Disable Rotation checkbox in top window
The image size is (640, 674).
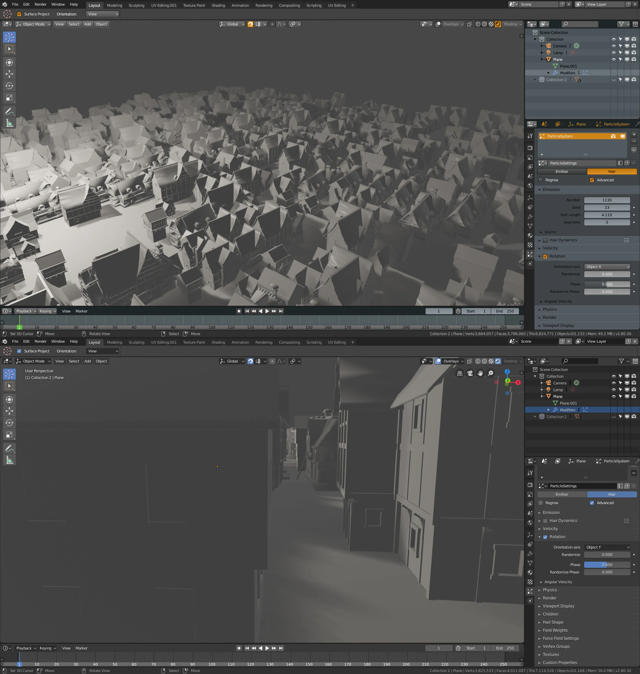point(545,256)
